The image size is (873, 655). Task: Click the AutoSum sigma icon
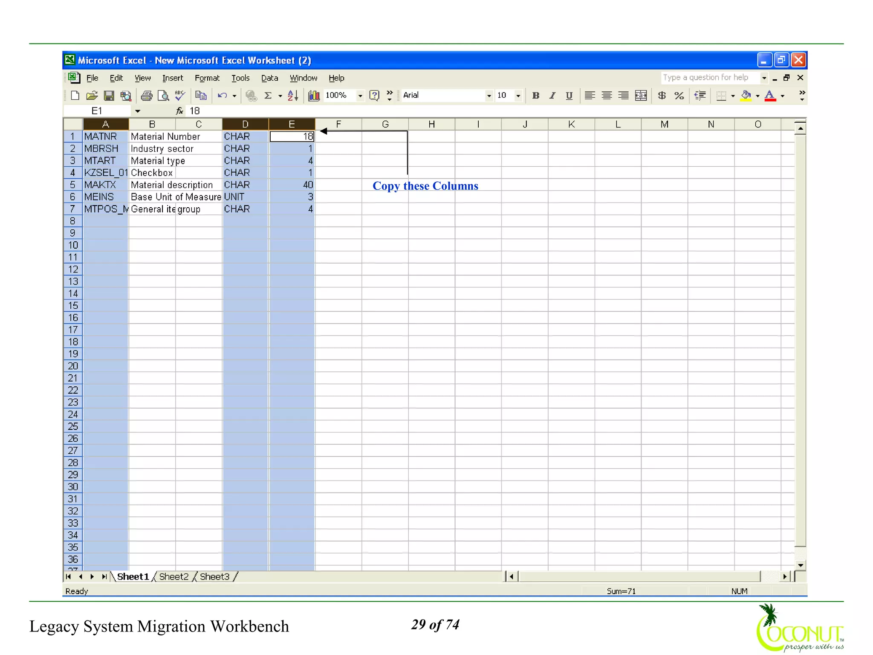[x=268, y=96]
